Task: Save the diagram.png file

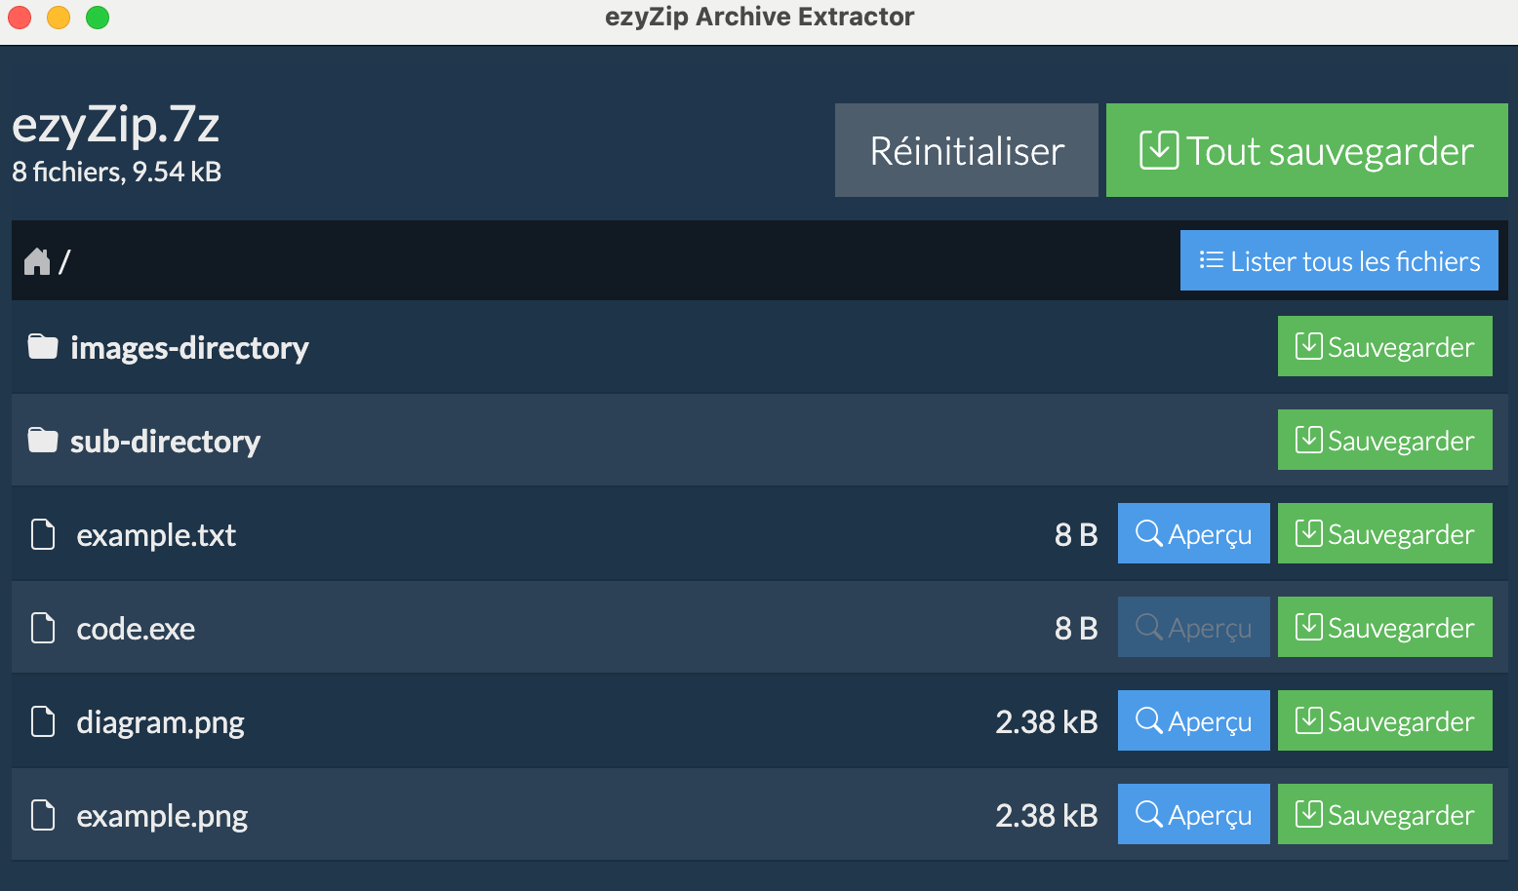Action: click(x=1385, y=720)
